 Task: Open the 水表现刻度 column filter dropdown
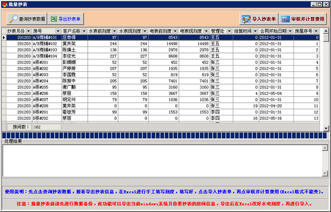(145, 31)
